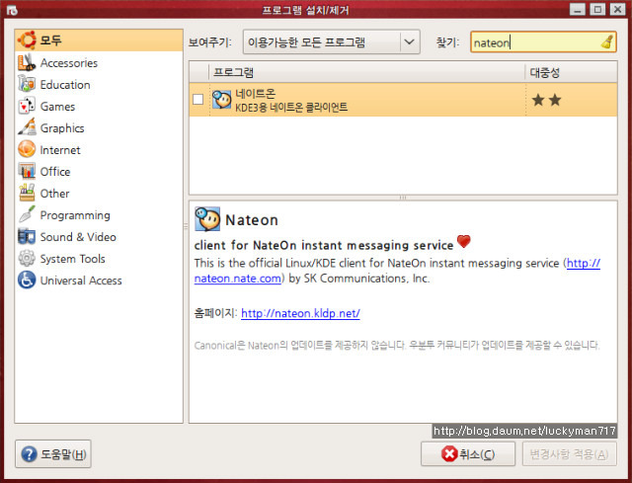Click the 취소(C) cancel button
Image resolution: width=632 pixels, height=483 pixels.
click(x=468, y=454)
